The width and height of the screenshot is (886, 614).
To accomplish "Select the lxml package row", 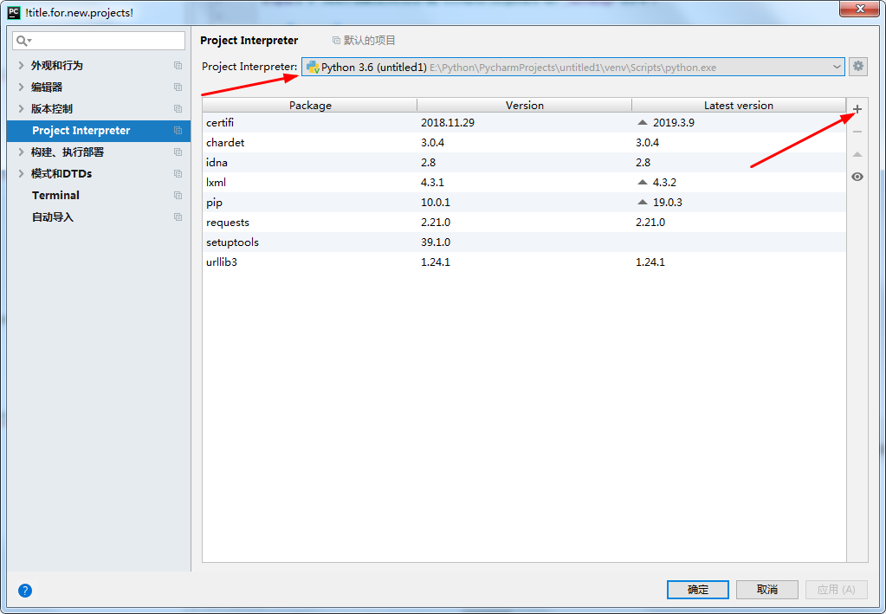I will [524, 183].
